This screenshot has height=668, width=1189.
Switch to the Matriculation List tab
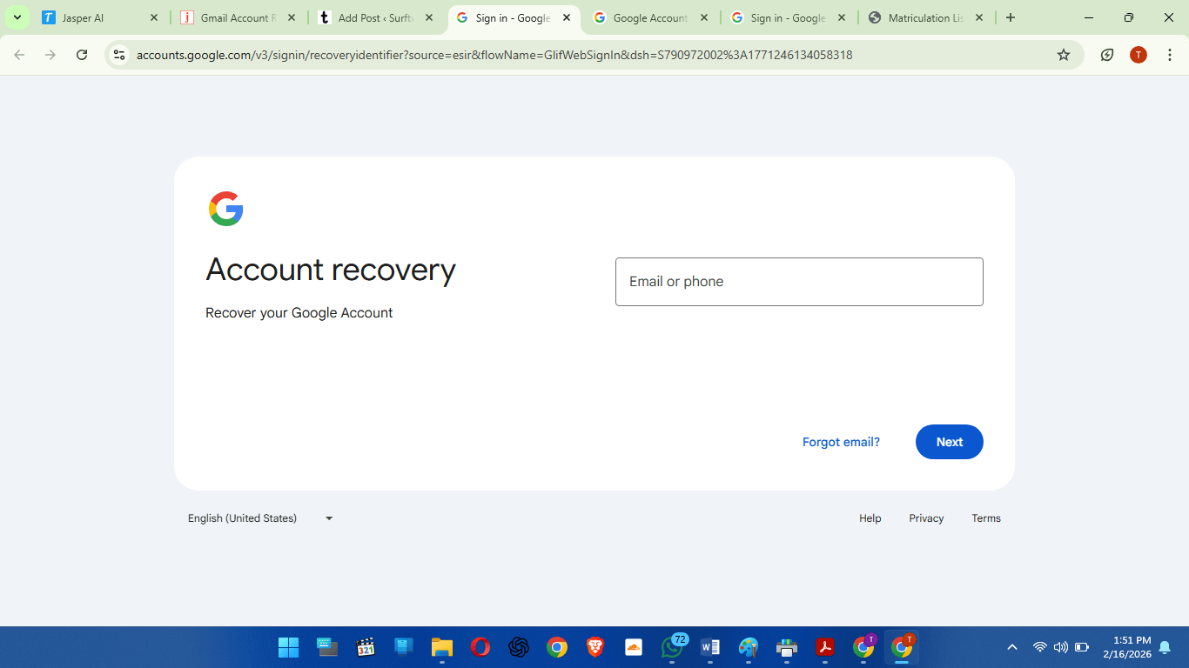925,17
